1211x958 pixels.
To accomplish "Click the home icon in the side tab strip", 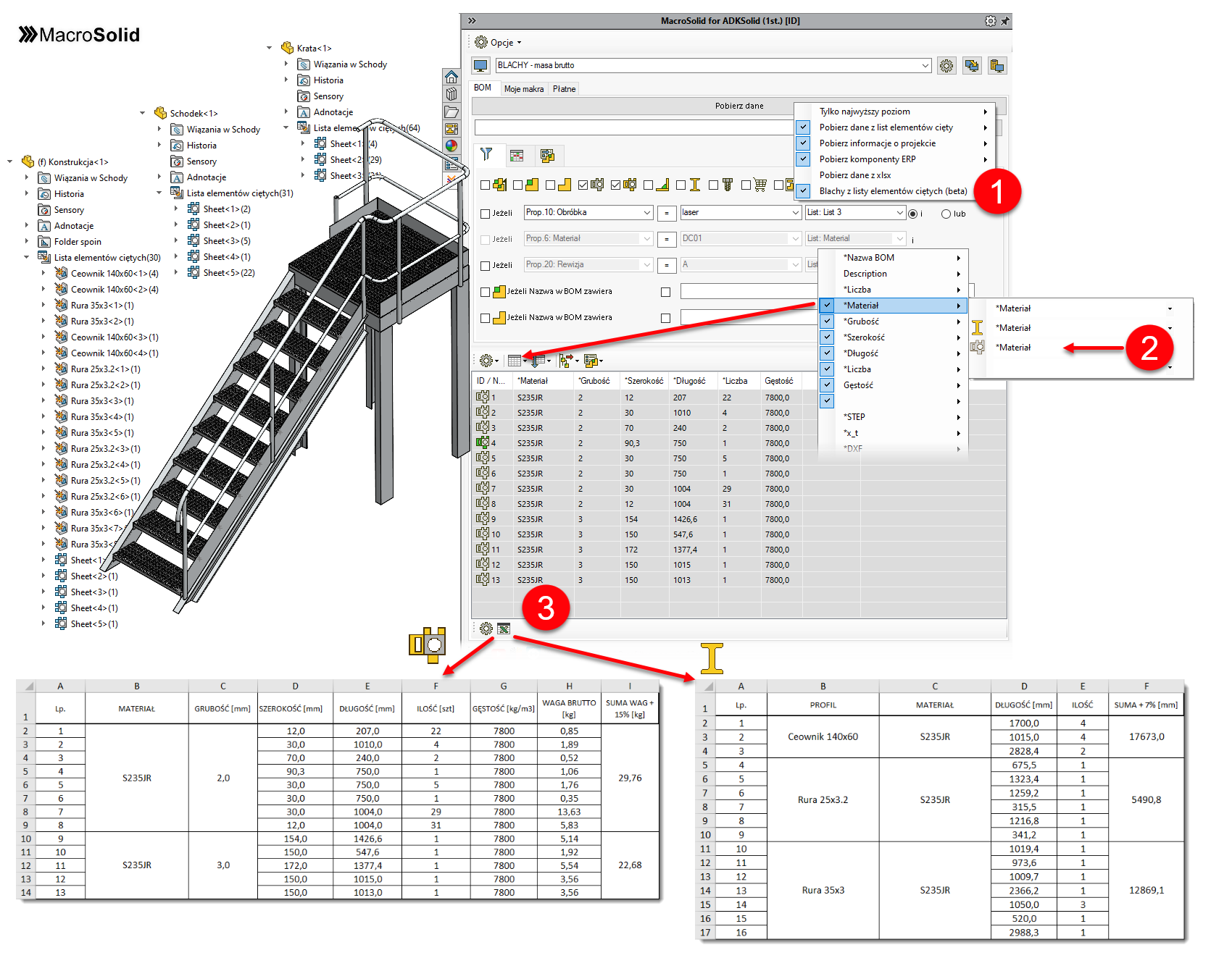I will [451, 77].
